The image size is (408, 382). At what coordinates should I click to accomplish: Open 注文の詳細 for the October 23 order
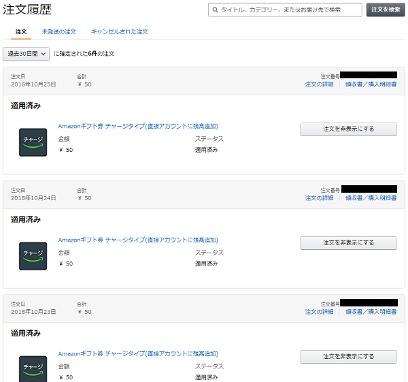pos(320,312)
